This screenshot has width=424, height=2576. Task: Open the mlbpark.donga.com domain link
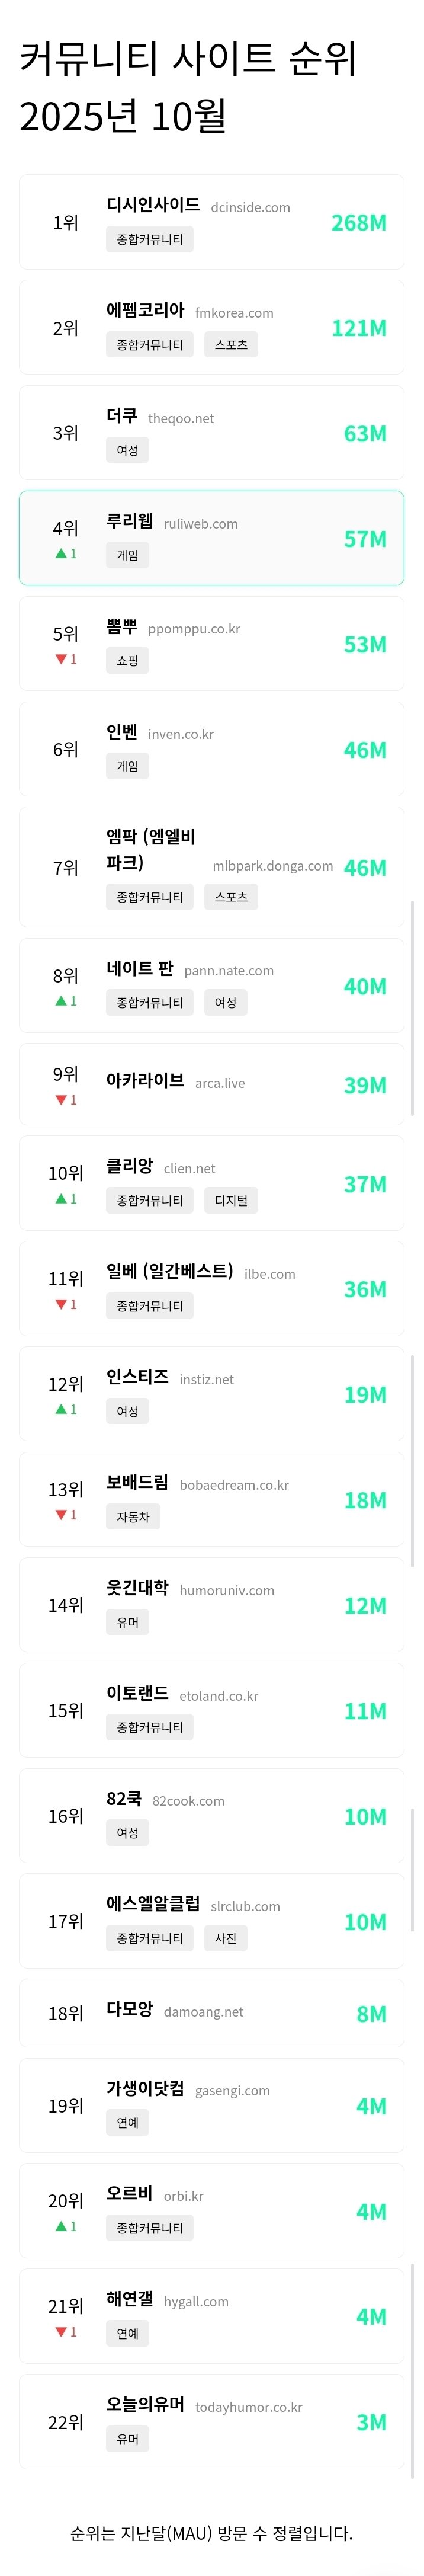tap(272, 866)
